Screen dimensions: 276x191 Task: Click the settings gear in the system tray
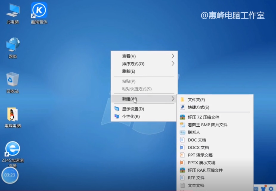point(270,188)
